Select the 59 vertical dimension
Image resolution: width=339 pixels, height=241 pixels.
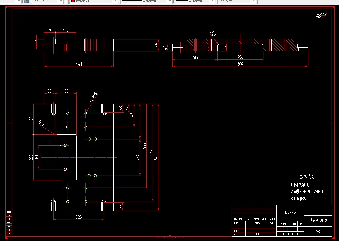tap(127, 108)
